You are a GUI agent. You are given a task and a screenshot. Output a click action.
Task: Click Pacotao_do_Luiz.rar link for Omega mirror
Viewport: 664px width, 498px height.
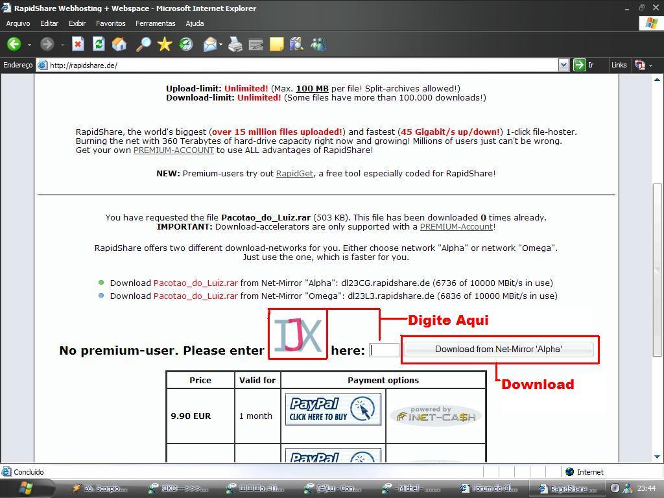click(196, 296)
